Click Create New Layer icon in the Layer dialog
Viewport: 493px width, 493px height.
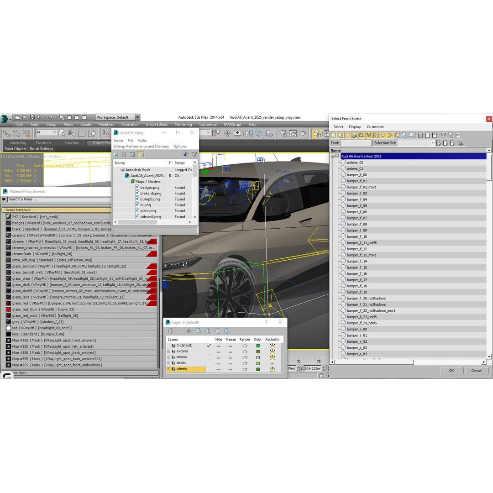(170, 331)
